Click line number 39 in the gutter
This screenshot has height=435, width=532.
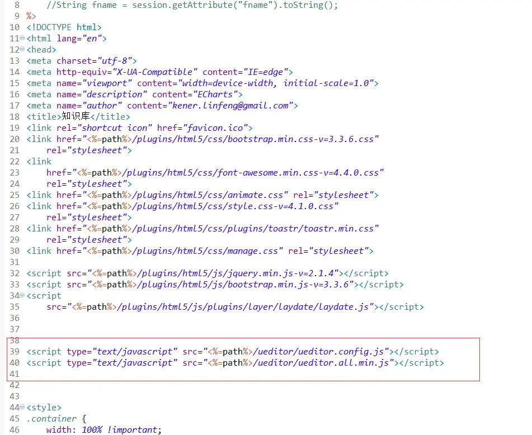(x=15, y=352)
